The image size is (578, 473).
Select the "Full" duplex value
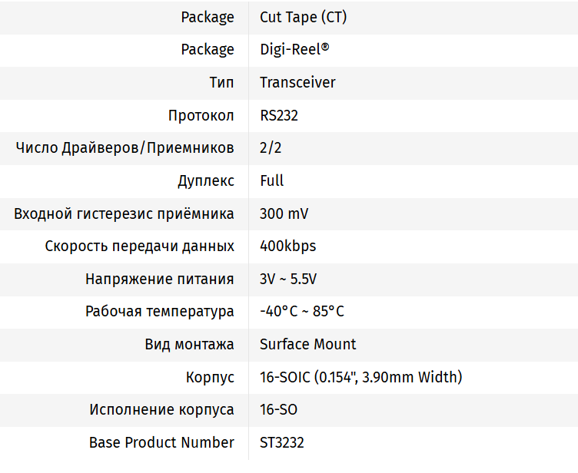272,181
